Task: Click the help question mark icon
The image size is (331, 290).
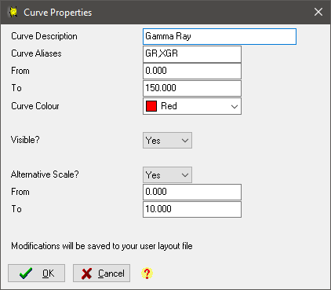Action: [147, 273]
